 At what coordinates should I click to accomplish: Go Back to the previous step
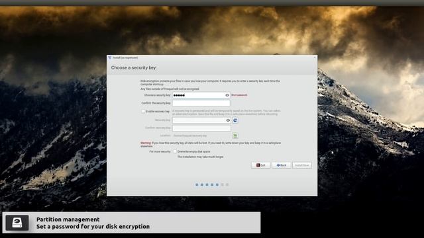point(281,165)
